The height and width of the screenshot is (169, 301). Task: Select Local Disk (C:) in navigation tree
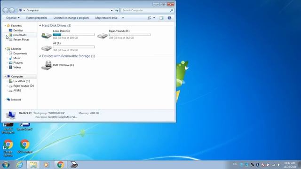click(x=22, y=81)
